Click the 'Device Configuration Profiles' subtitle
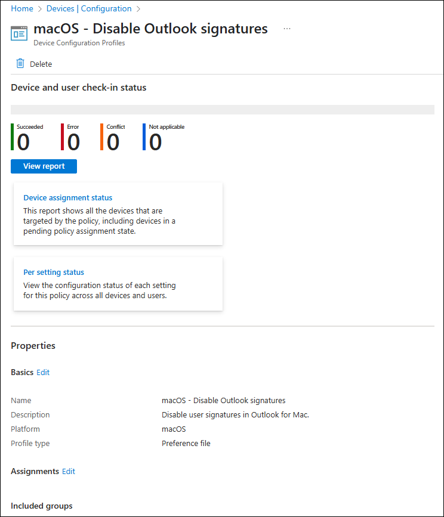Viewport: 444px width, 517px height. pos(79,43)
